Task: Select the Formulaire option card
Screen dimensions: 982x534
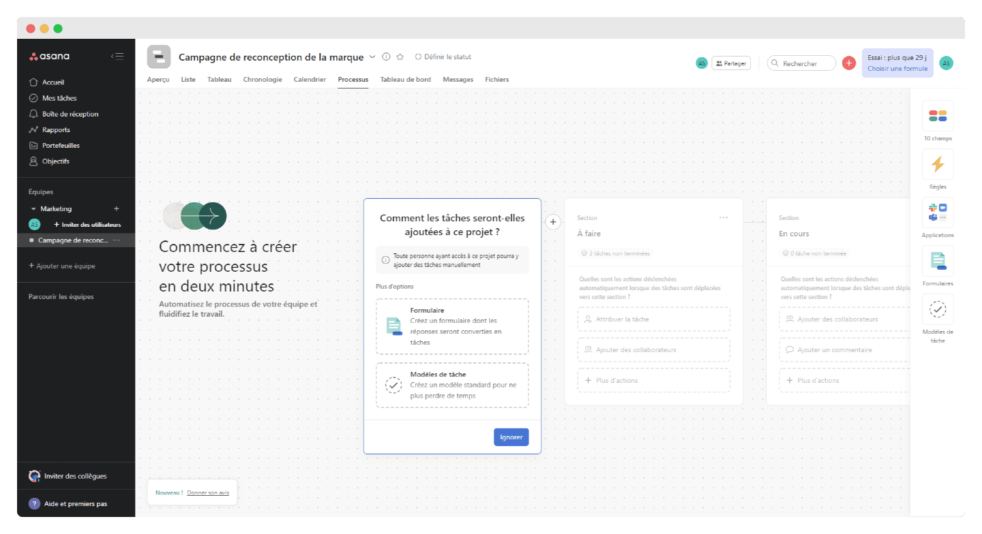Action: point(452,326)
